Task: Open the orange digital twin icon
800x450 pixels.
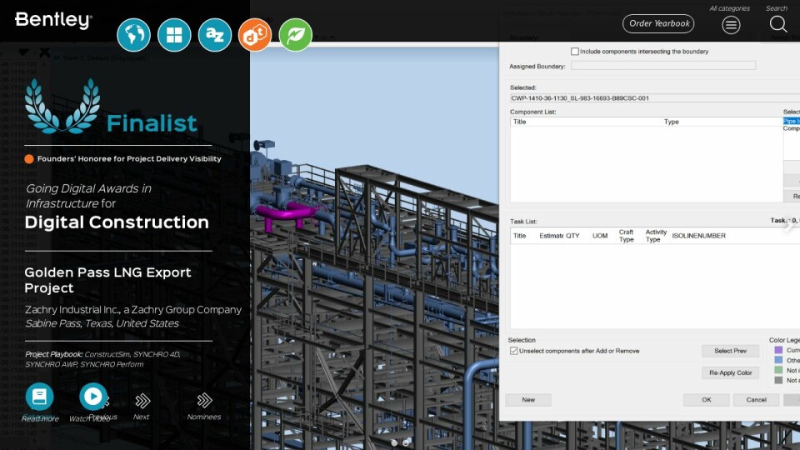Action: coord(255,35)
